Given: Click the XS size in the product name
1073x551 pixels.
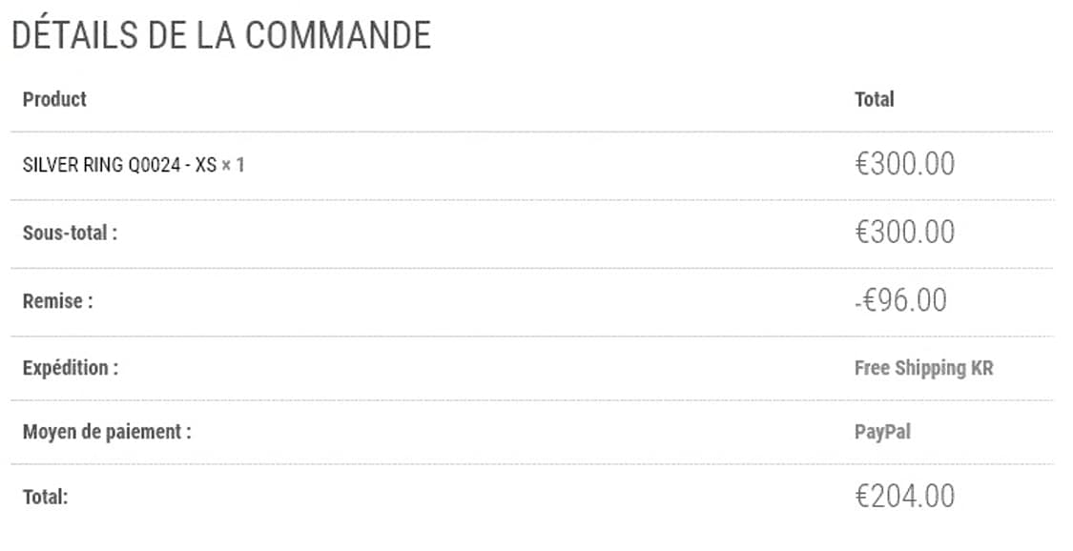Looking at the screenshot, I should (x=205, y=165).
